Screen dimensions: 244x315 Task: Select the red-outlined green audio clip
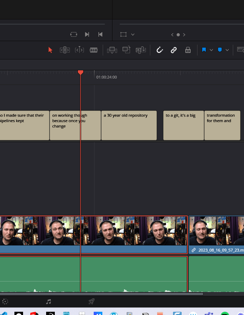coord(94,274)
